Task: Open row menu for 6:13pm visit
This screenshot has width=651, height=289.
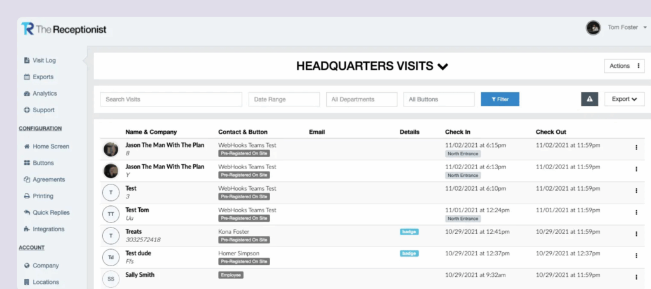Action: click(x=636, y=169)
